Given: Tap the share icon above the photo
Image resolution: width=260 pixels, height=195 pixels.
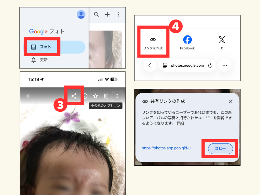Looking at the screenshot, I should click(x=74, y=96).
